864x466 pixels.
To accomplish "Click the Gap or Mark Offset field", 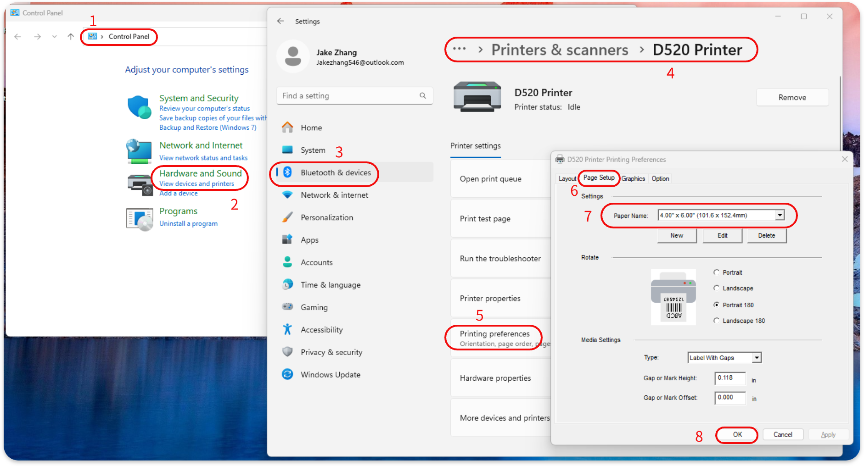I will (730, 398).
